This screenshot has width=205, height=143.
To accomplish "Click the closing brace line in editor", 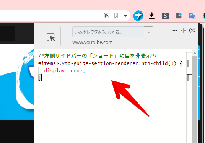I will (40, 78).
